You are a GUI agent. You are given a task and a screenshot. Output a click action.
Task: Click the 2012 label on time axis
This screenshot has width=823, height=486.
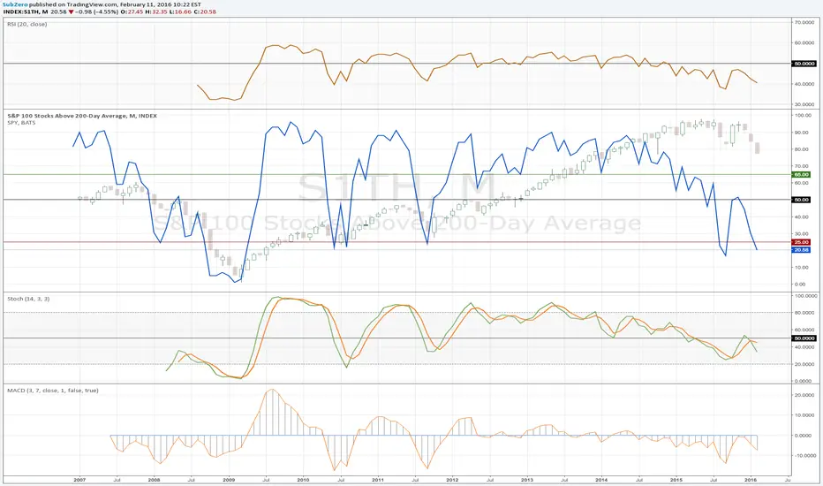[x=452, y=480]
